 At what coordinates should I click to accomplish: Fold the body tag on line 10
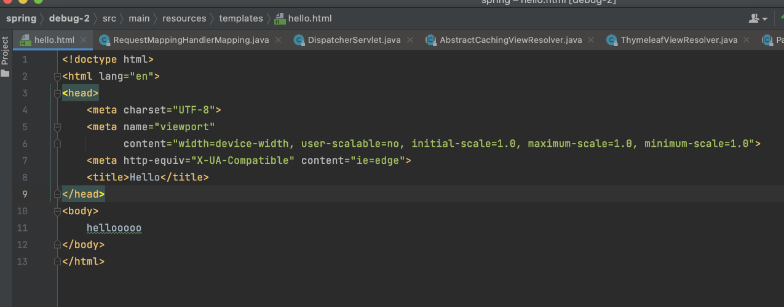coord(57,211)
